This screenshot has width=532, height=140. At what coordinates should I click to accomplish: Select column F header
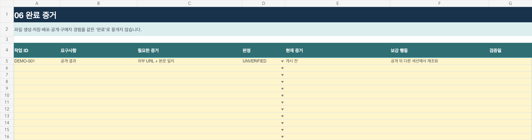[439, 3]
